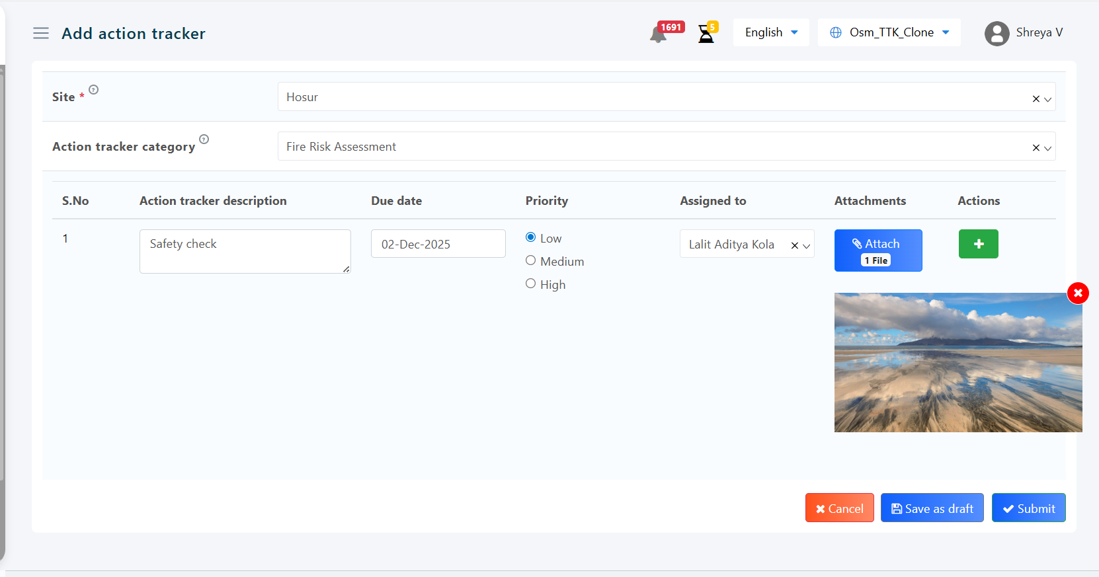Click the hourglass pending tasks icon
This screenshot has width=1099, height=577.
(706, 34)
